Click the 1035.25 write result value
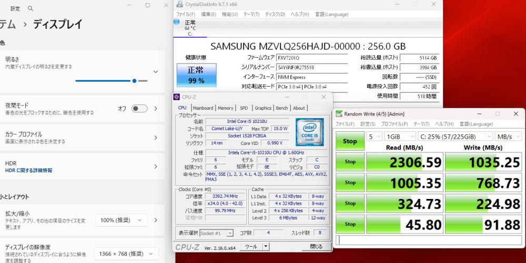526x263 pixels. coord(483,162)
